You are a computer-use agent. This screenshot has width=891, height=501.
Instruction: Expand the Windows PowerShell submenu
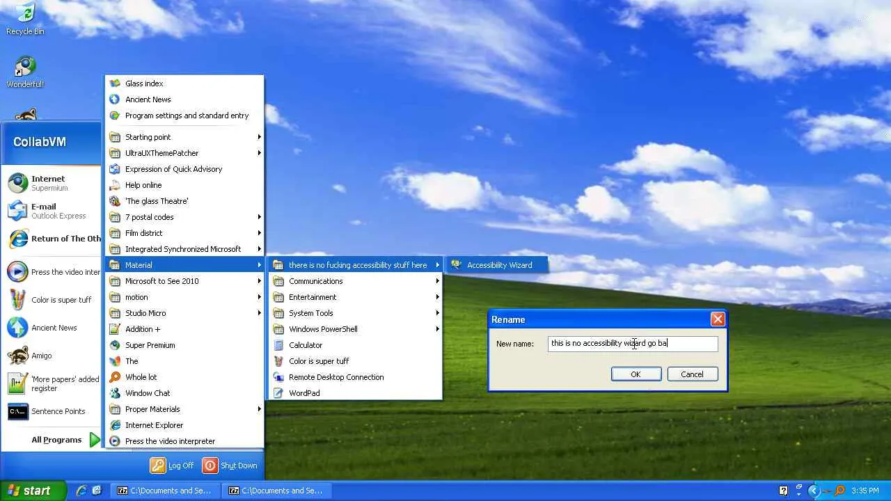pyautogui.click(x=356, y=329)
